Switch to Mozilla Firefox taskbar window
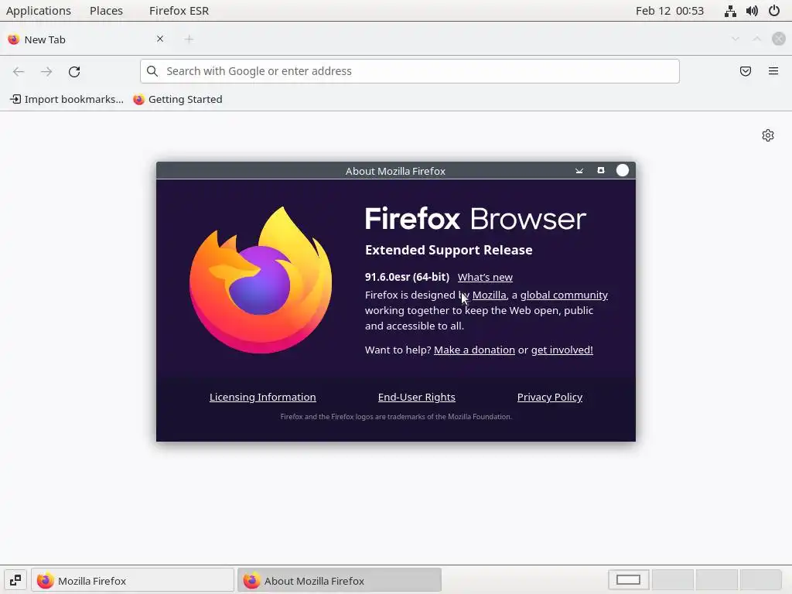This screenshot has height=594, width=792. [133, 580]
